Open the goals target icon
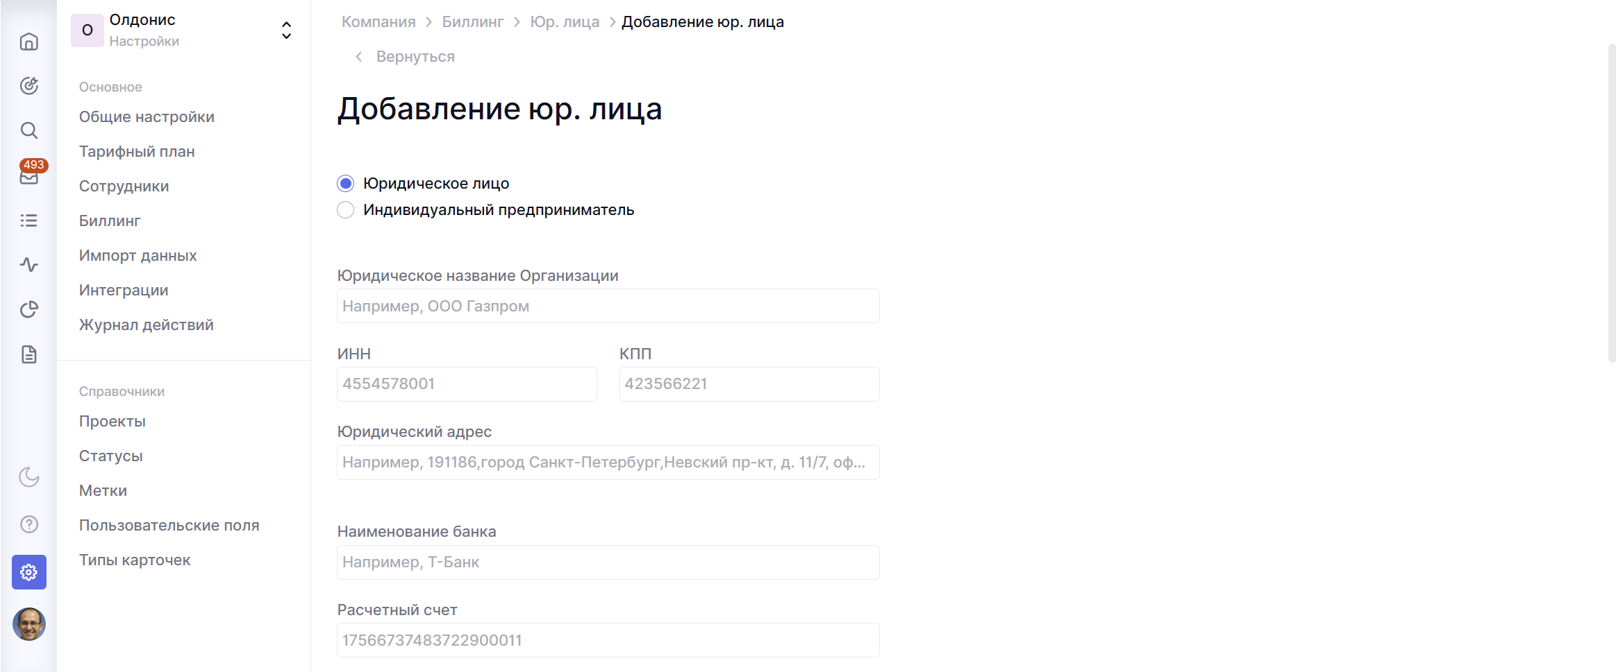This screenshot has width=1616, height=672. point(28,86)
